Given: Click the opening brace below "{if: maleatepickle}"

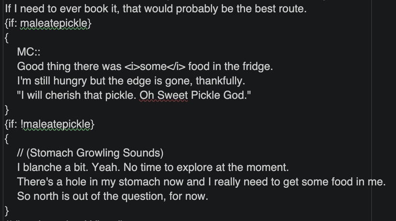Looking at the screenshot, I should 6,38.
